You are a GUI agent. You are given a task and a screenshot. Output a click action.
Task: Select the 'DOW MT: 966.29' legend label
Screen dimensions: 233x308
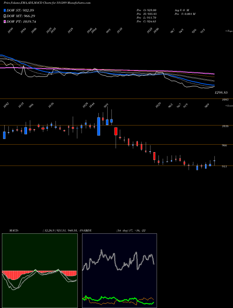pyautogui.click(x=21, y=16)
